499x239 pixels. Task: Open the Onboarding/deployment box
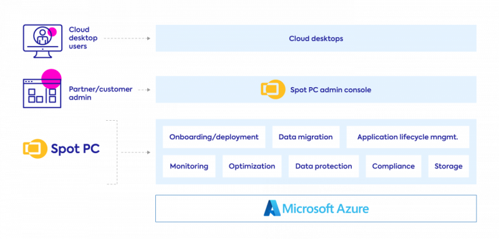pos(214,137)
